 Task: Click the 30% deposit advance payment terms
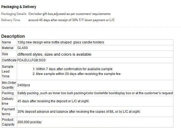pos(79,112)
